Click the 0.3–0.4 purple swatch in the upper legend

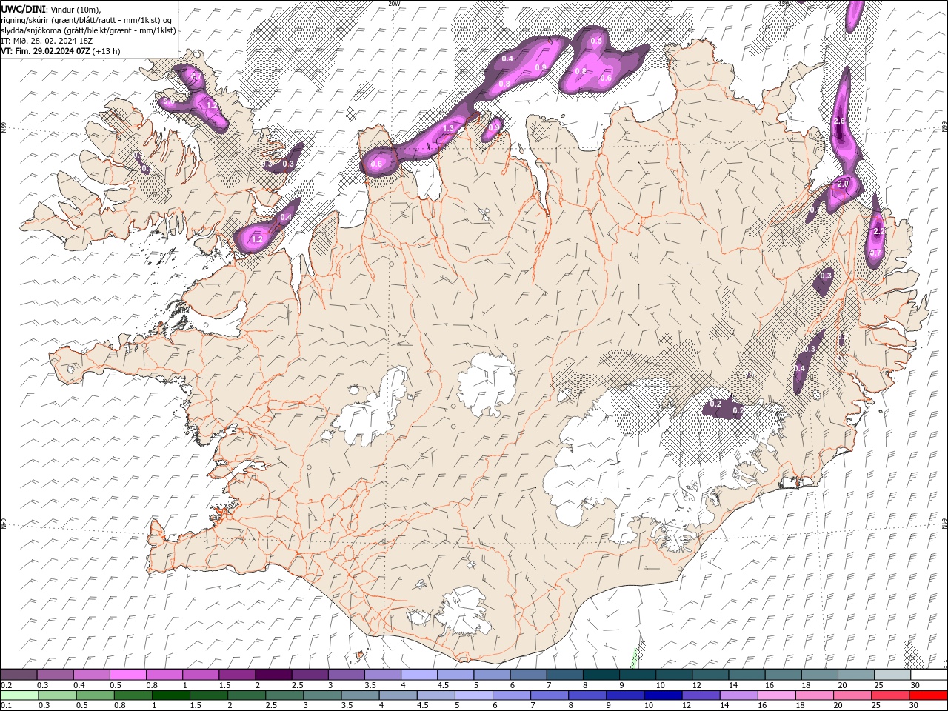[x=55, y=675]
